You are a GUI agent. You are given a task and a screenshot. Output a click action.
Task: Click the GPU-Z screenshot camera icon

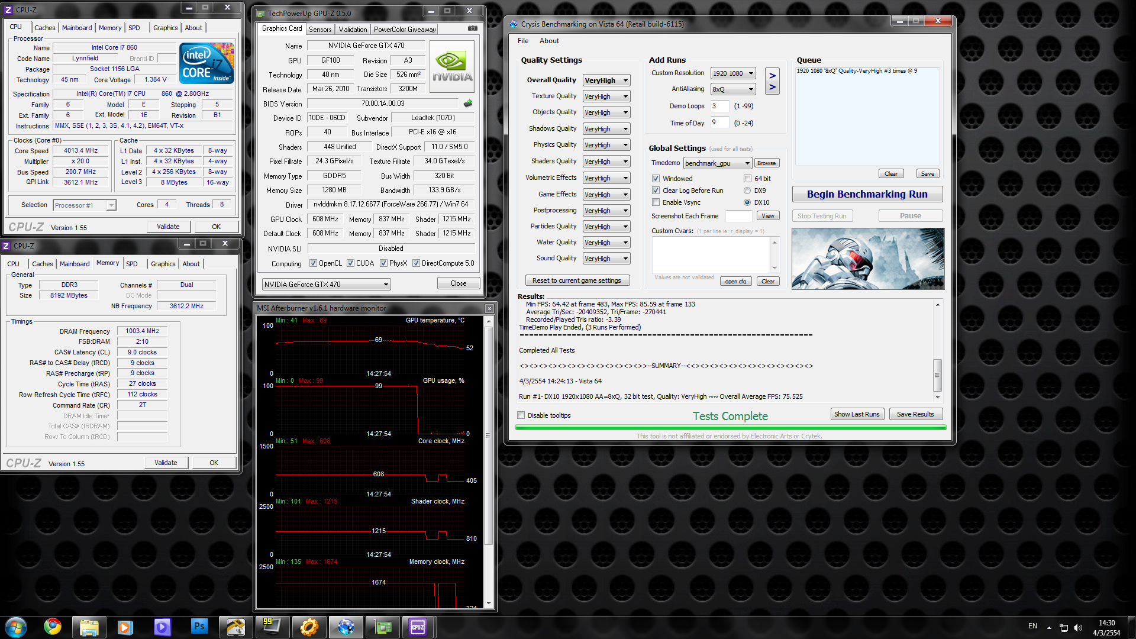point(472,28)
